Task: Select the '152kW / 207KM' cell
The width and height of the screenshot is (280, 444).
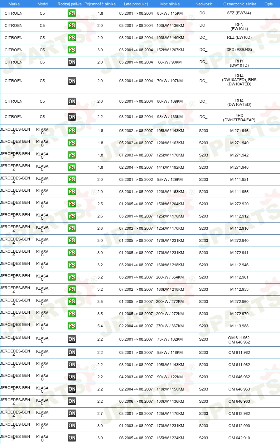Action: (x=170, y=50)
